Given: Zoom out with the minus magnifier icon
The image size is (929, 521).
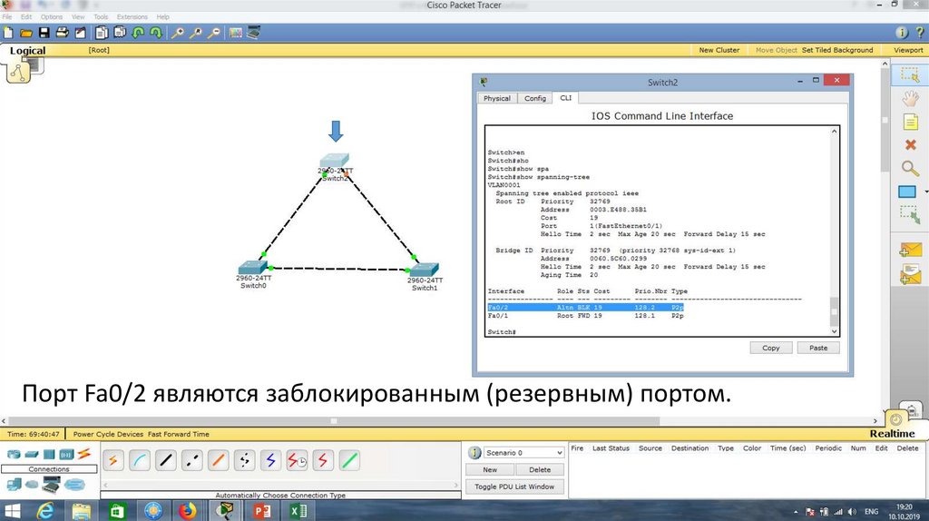Looking at the screenshot, I should click(214, 33).
